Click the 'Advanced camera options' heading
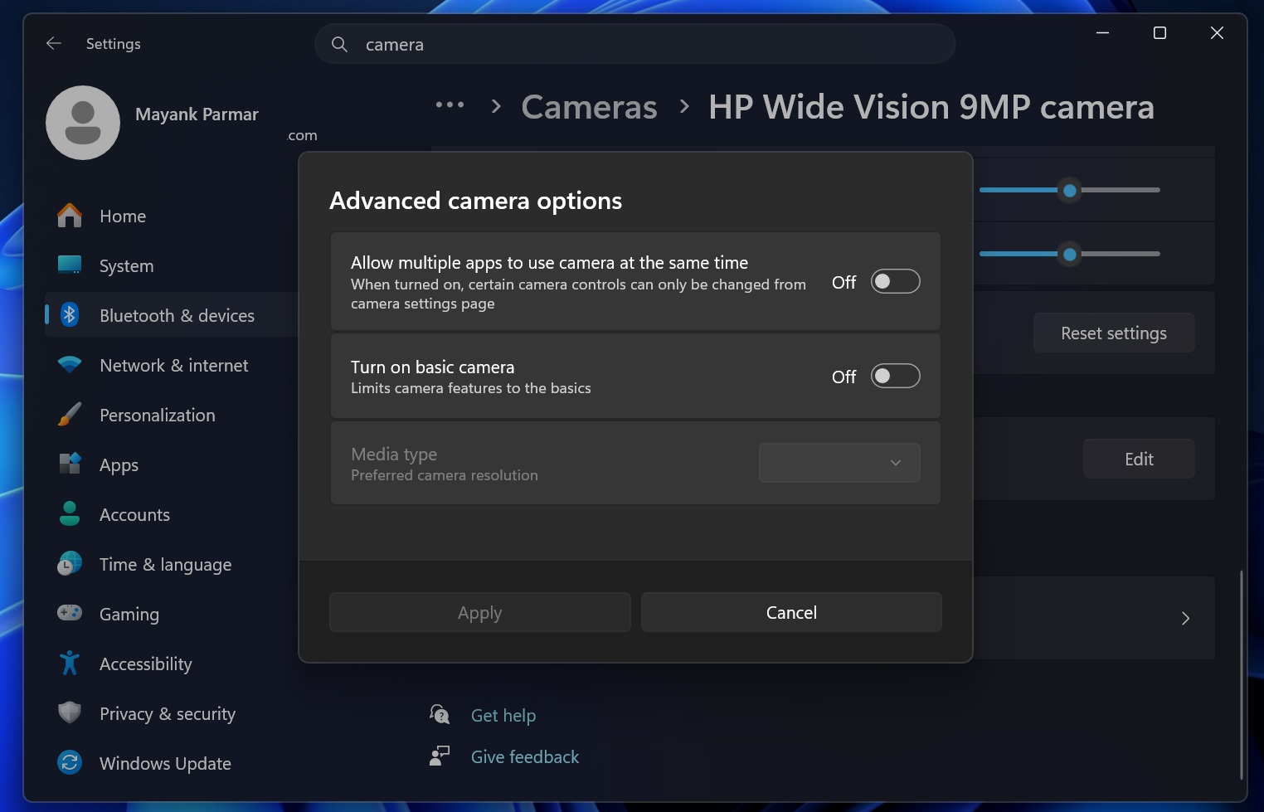 (x=475, y=201)
